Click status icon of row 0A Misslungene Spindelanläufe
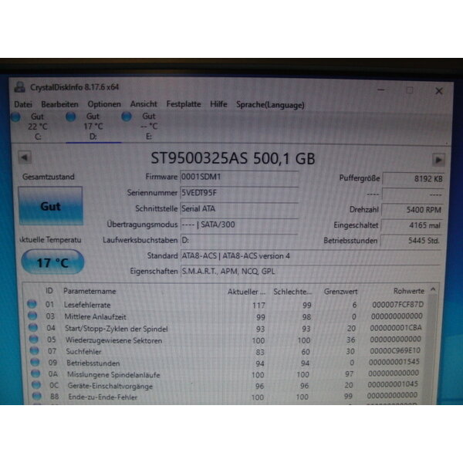Screen dimensions: 463x463 (x=35, y=373)
